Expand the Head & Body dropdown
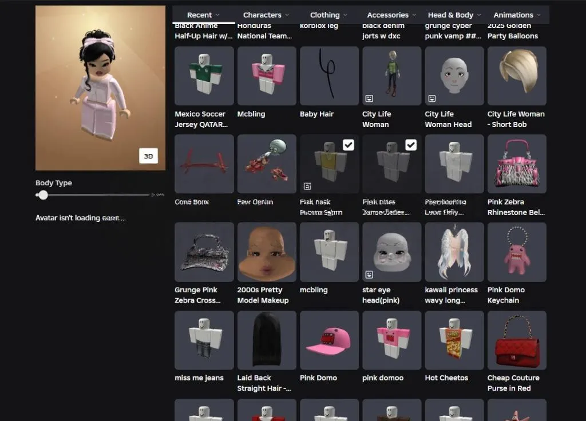Viewport: 586px width, 421px height. tap(454, 15)
